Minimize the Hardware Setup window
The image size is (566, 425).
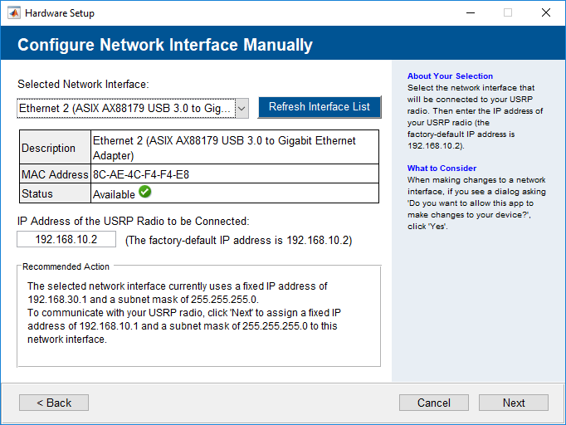[x=470, y=13]
